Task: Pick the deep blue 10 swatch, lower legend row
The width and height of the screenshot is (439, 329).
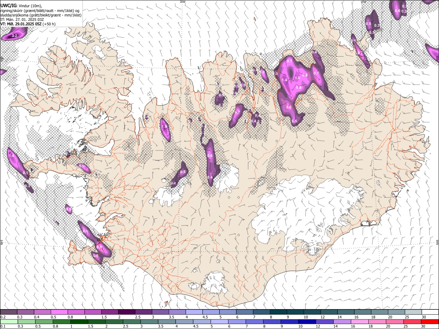Action: point(307,322)
